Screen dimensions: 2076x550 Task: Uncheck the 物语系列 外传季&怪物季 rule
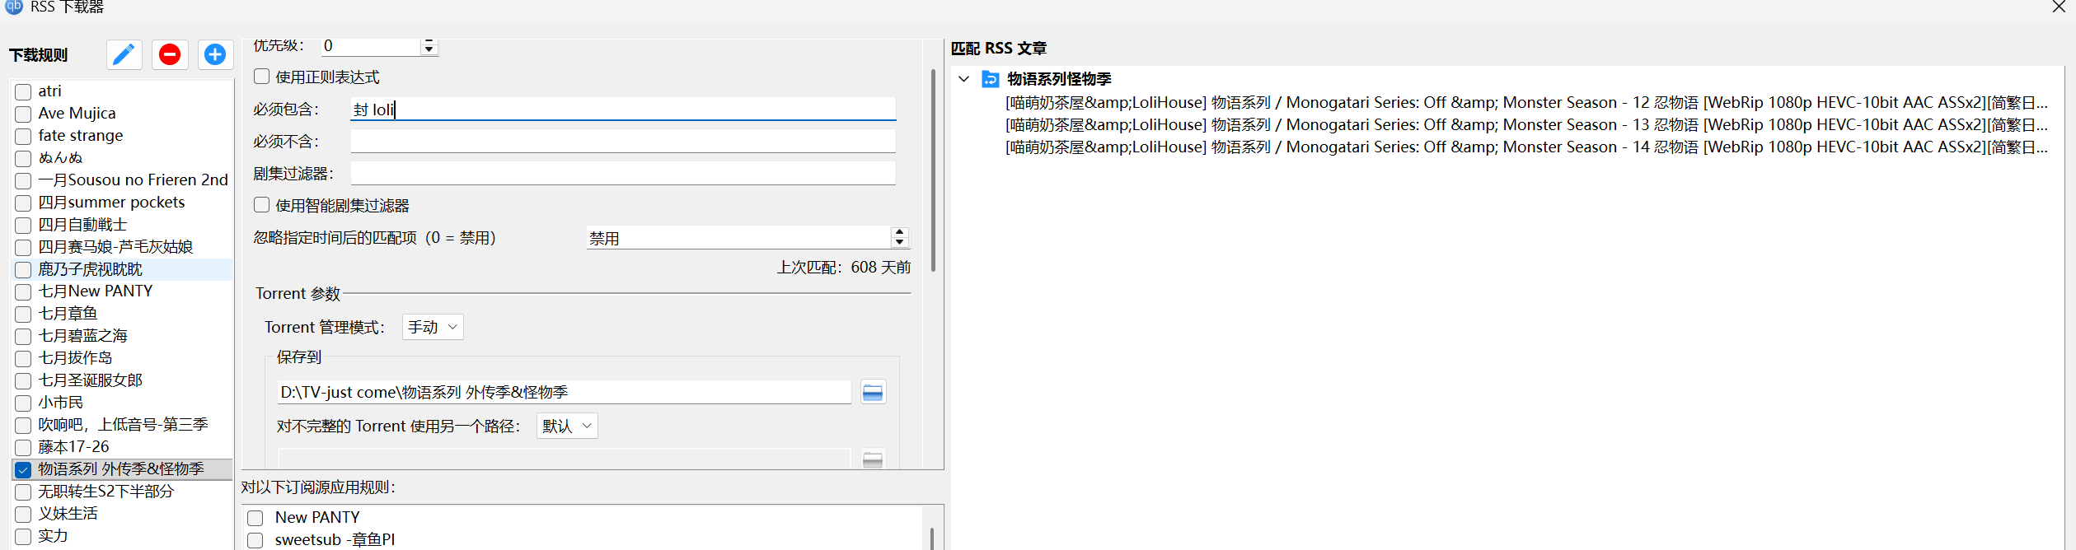[x=23, y=469]
